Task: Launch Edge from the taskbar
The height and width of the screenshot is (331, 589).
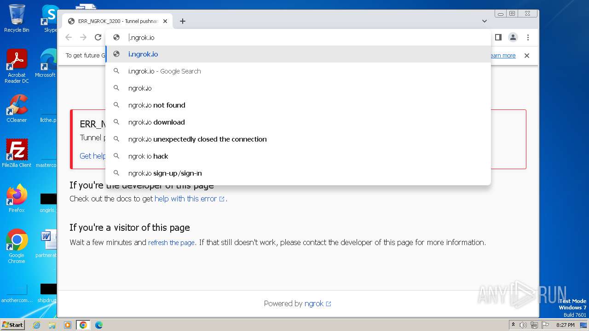Action: 98,325
